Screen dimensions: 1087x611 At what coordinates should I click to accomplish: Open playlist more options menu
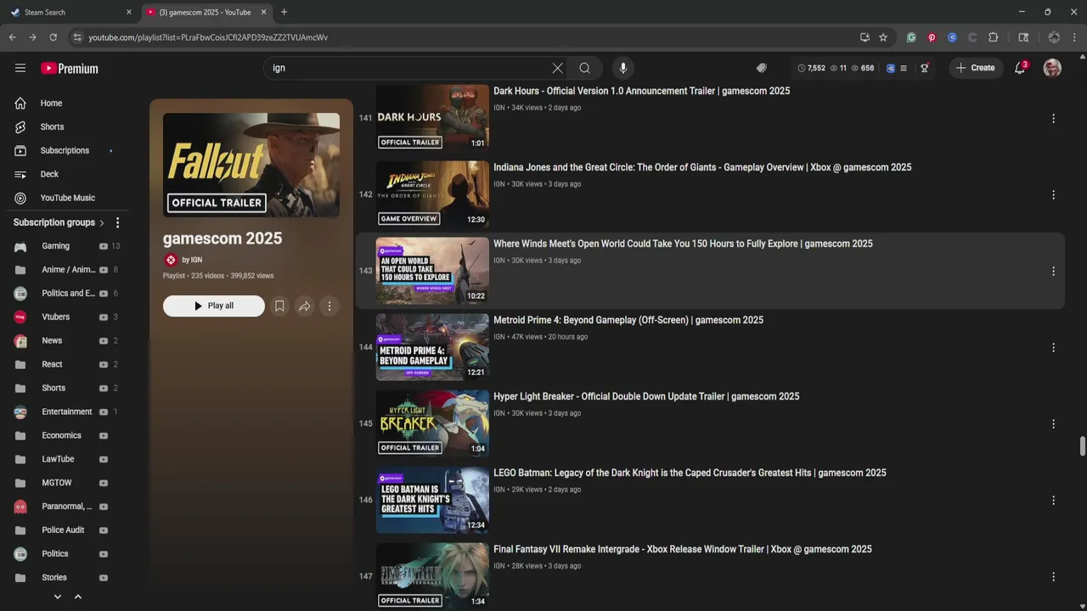[x=329, y=305]
